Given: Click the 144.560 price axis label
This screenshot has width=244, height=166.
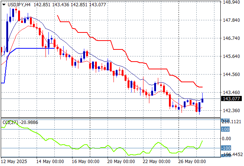Looking at the screenshot, I should (x=231, y=75).
